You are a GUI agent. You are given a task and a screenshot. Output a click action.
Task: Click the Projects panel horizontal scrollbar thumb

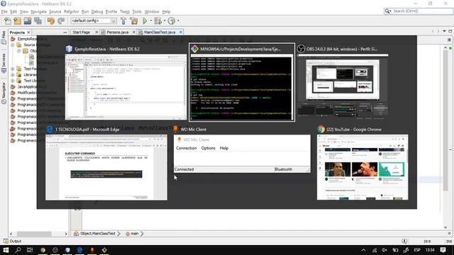tap(34, 234)
